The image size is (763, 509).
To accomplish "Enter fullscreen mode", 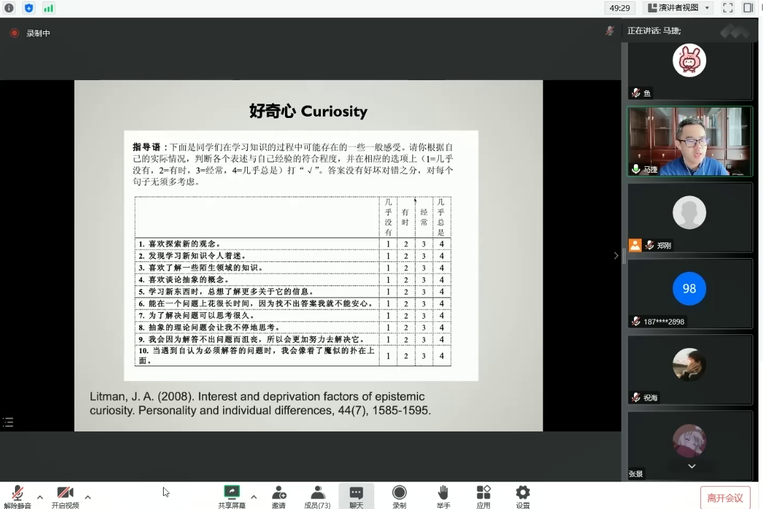I will tap(728, 8).
